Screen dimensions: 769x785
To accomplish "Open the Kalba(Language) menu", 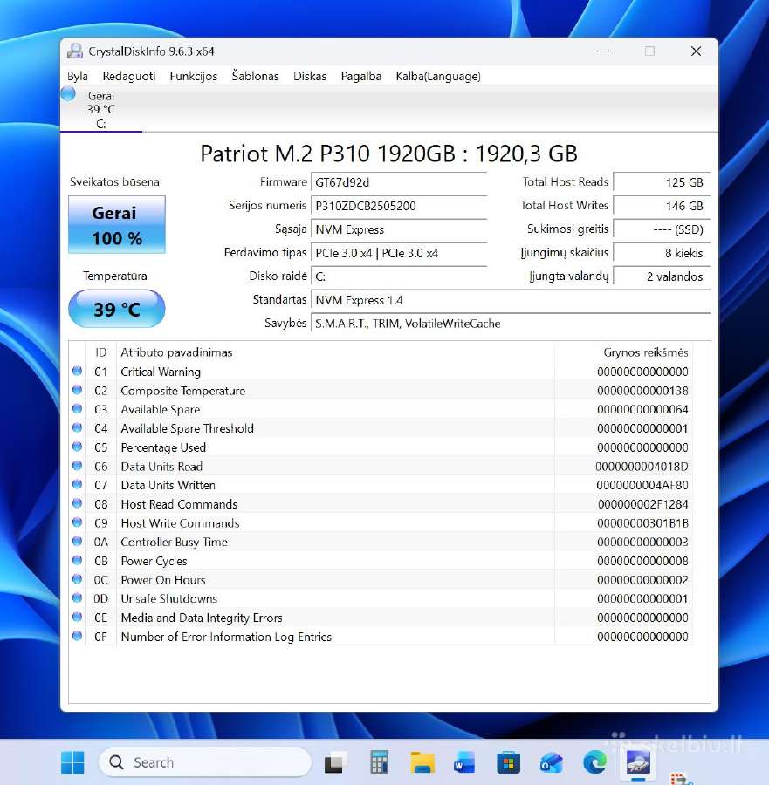I will 438,76.
